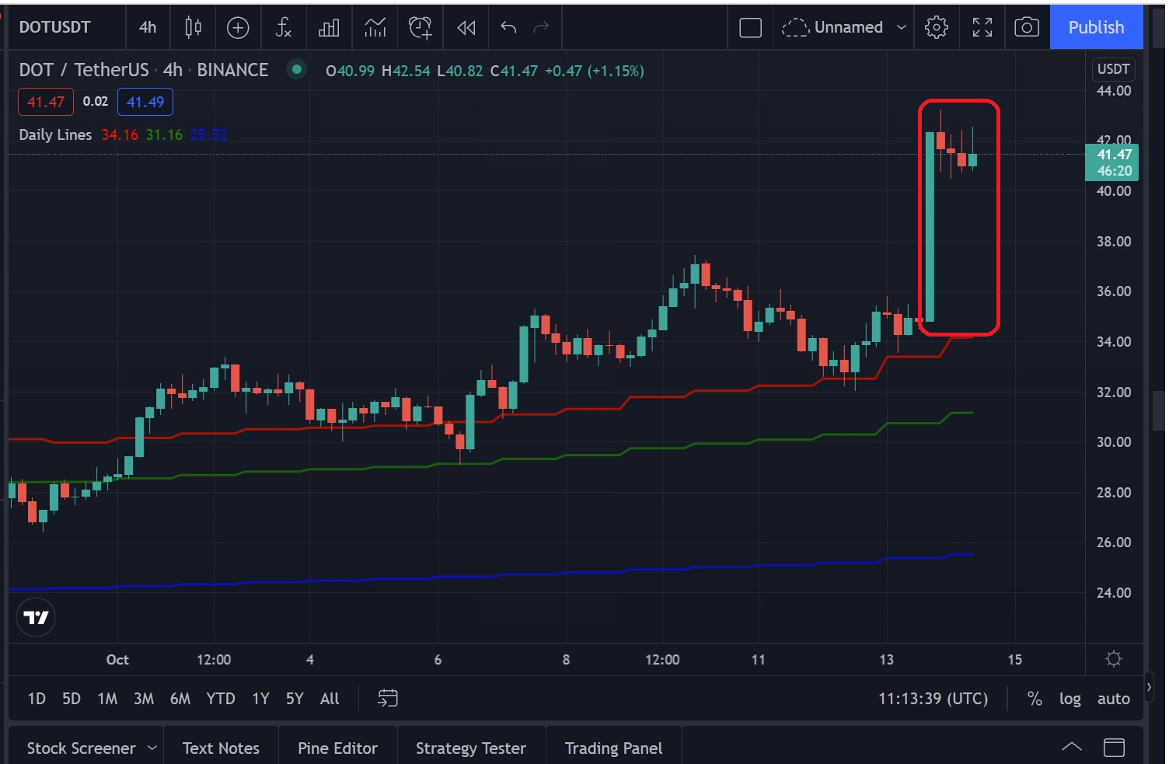This screenshot has width=1169, height=764.
Task: Open the Stock Screener tab
Action: point(81,748)
